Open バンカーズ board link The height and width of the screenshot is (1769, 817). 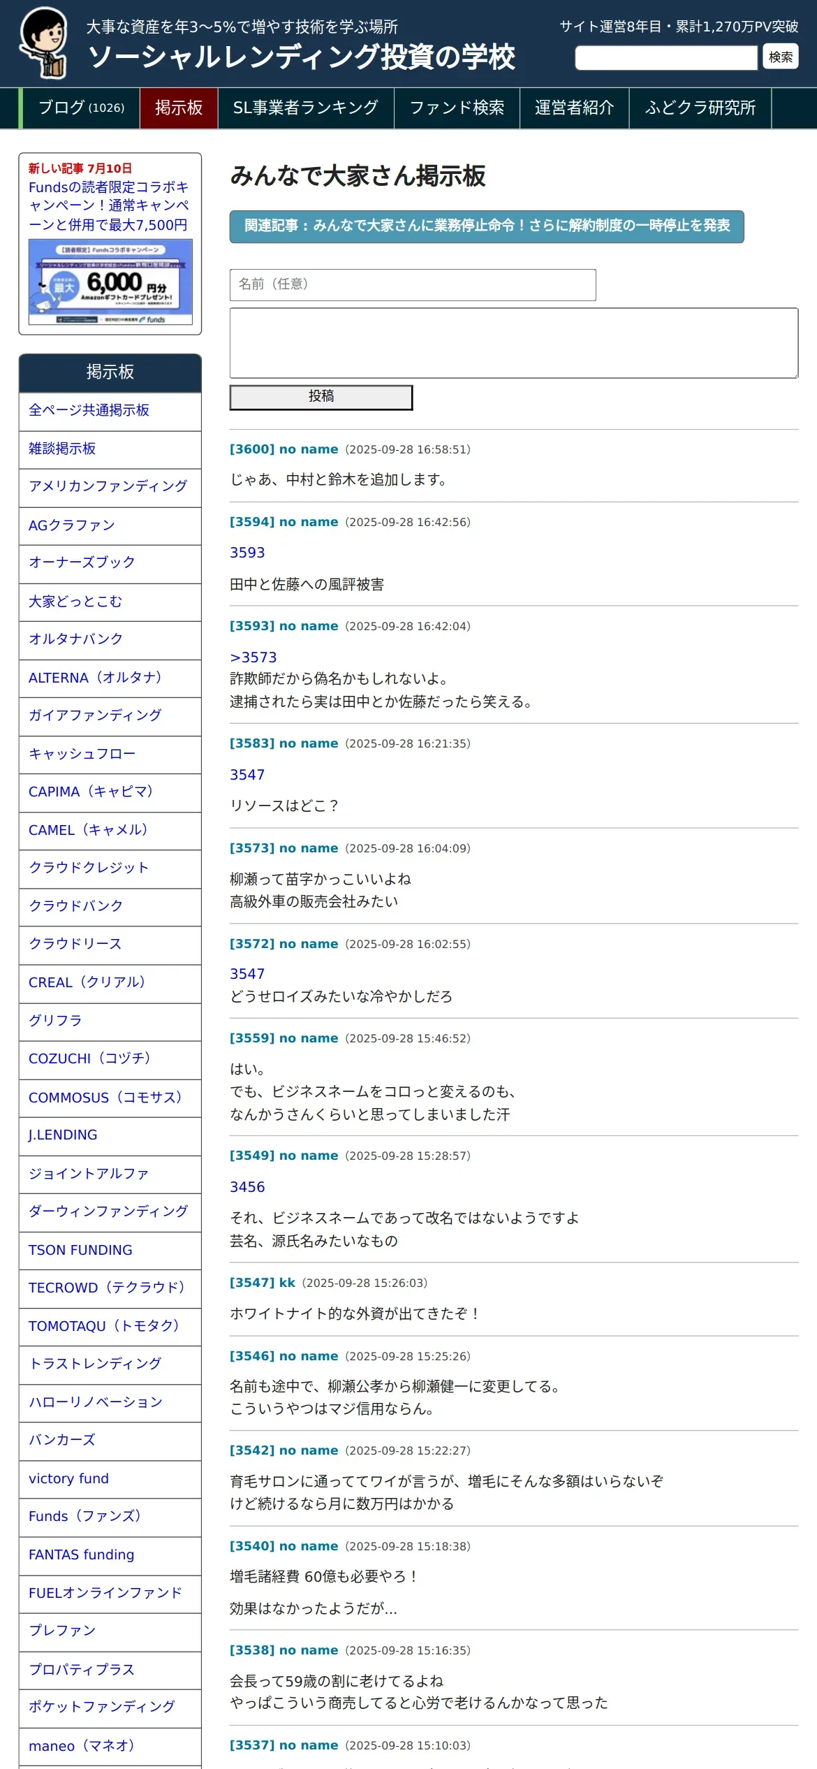point(110,1440)
